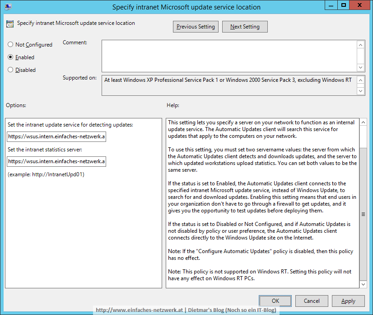Confirm the policy with OK
Image resolution: width=373 pixels, height=315 pixels.
pyautogui.click(x=275, y=301)
